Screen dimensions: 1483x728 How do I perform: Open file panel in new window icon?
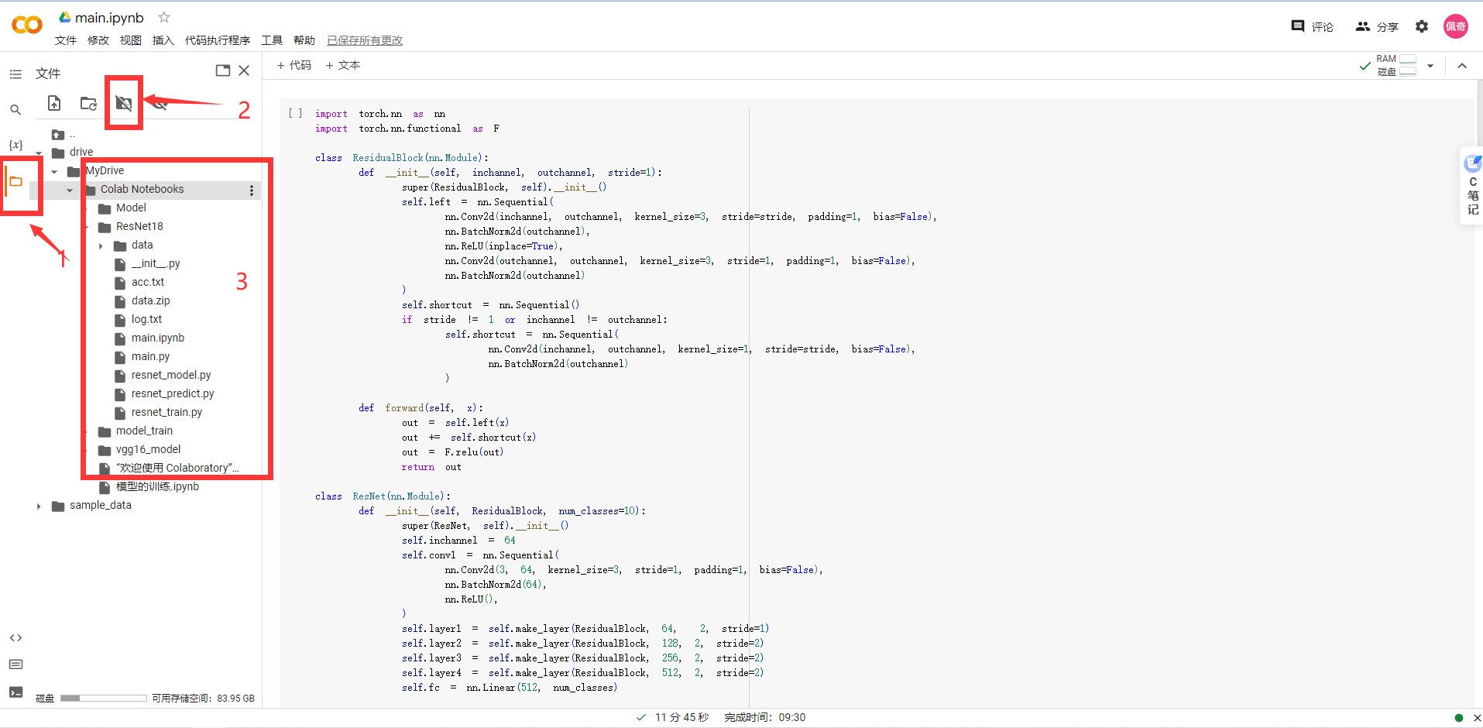(223, 70)
